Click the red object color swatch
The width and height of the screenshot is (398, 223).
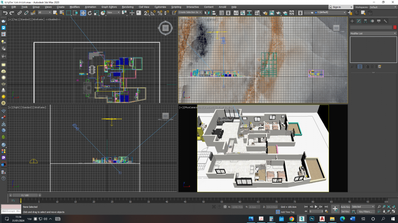coord(395,27)
